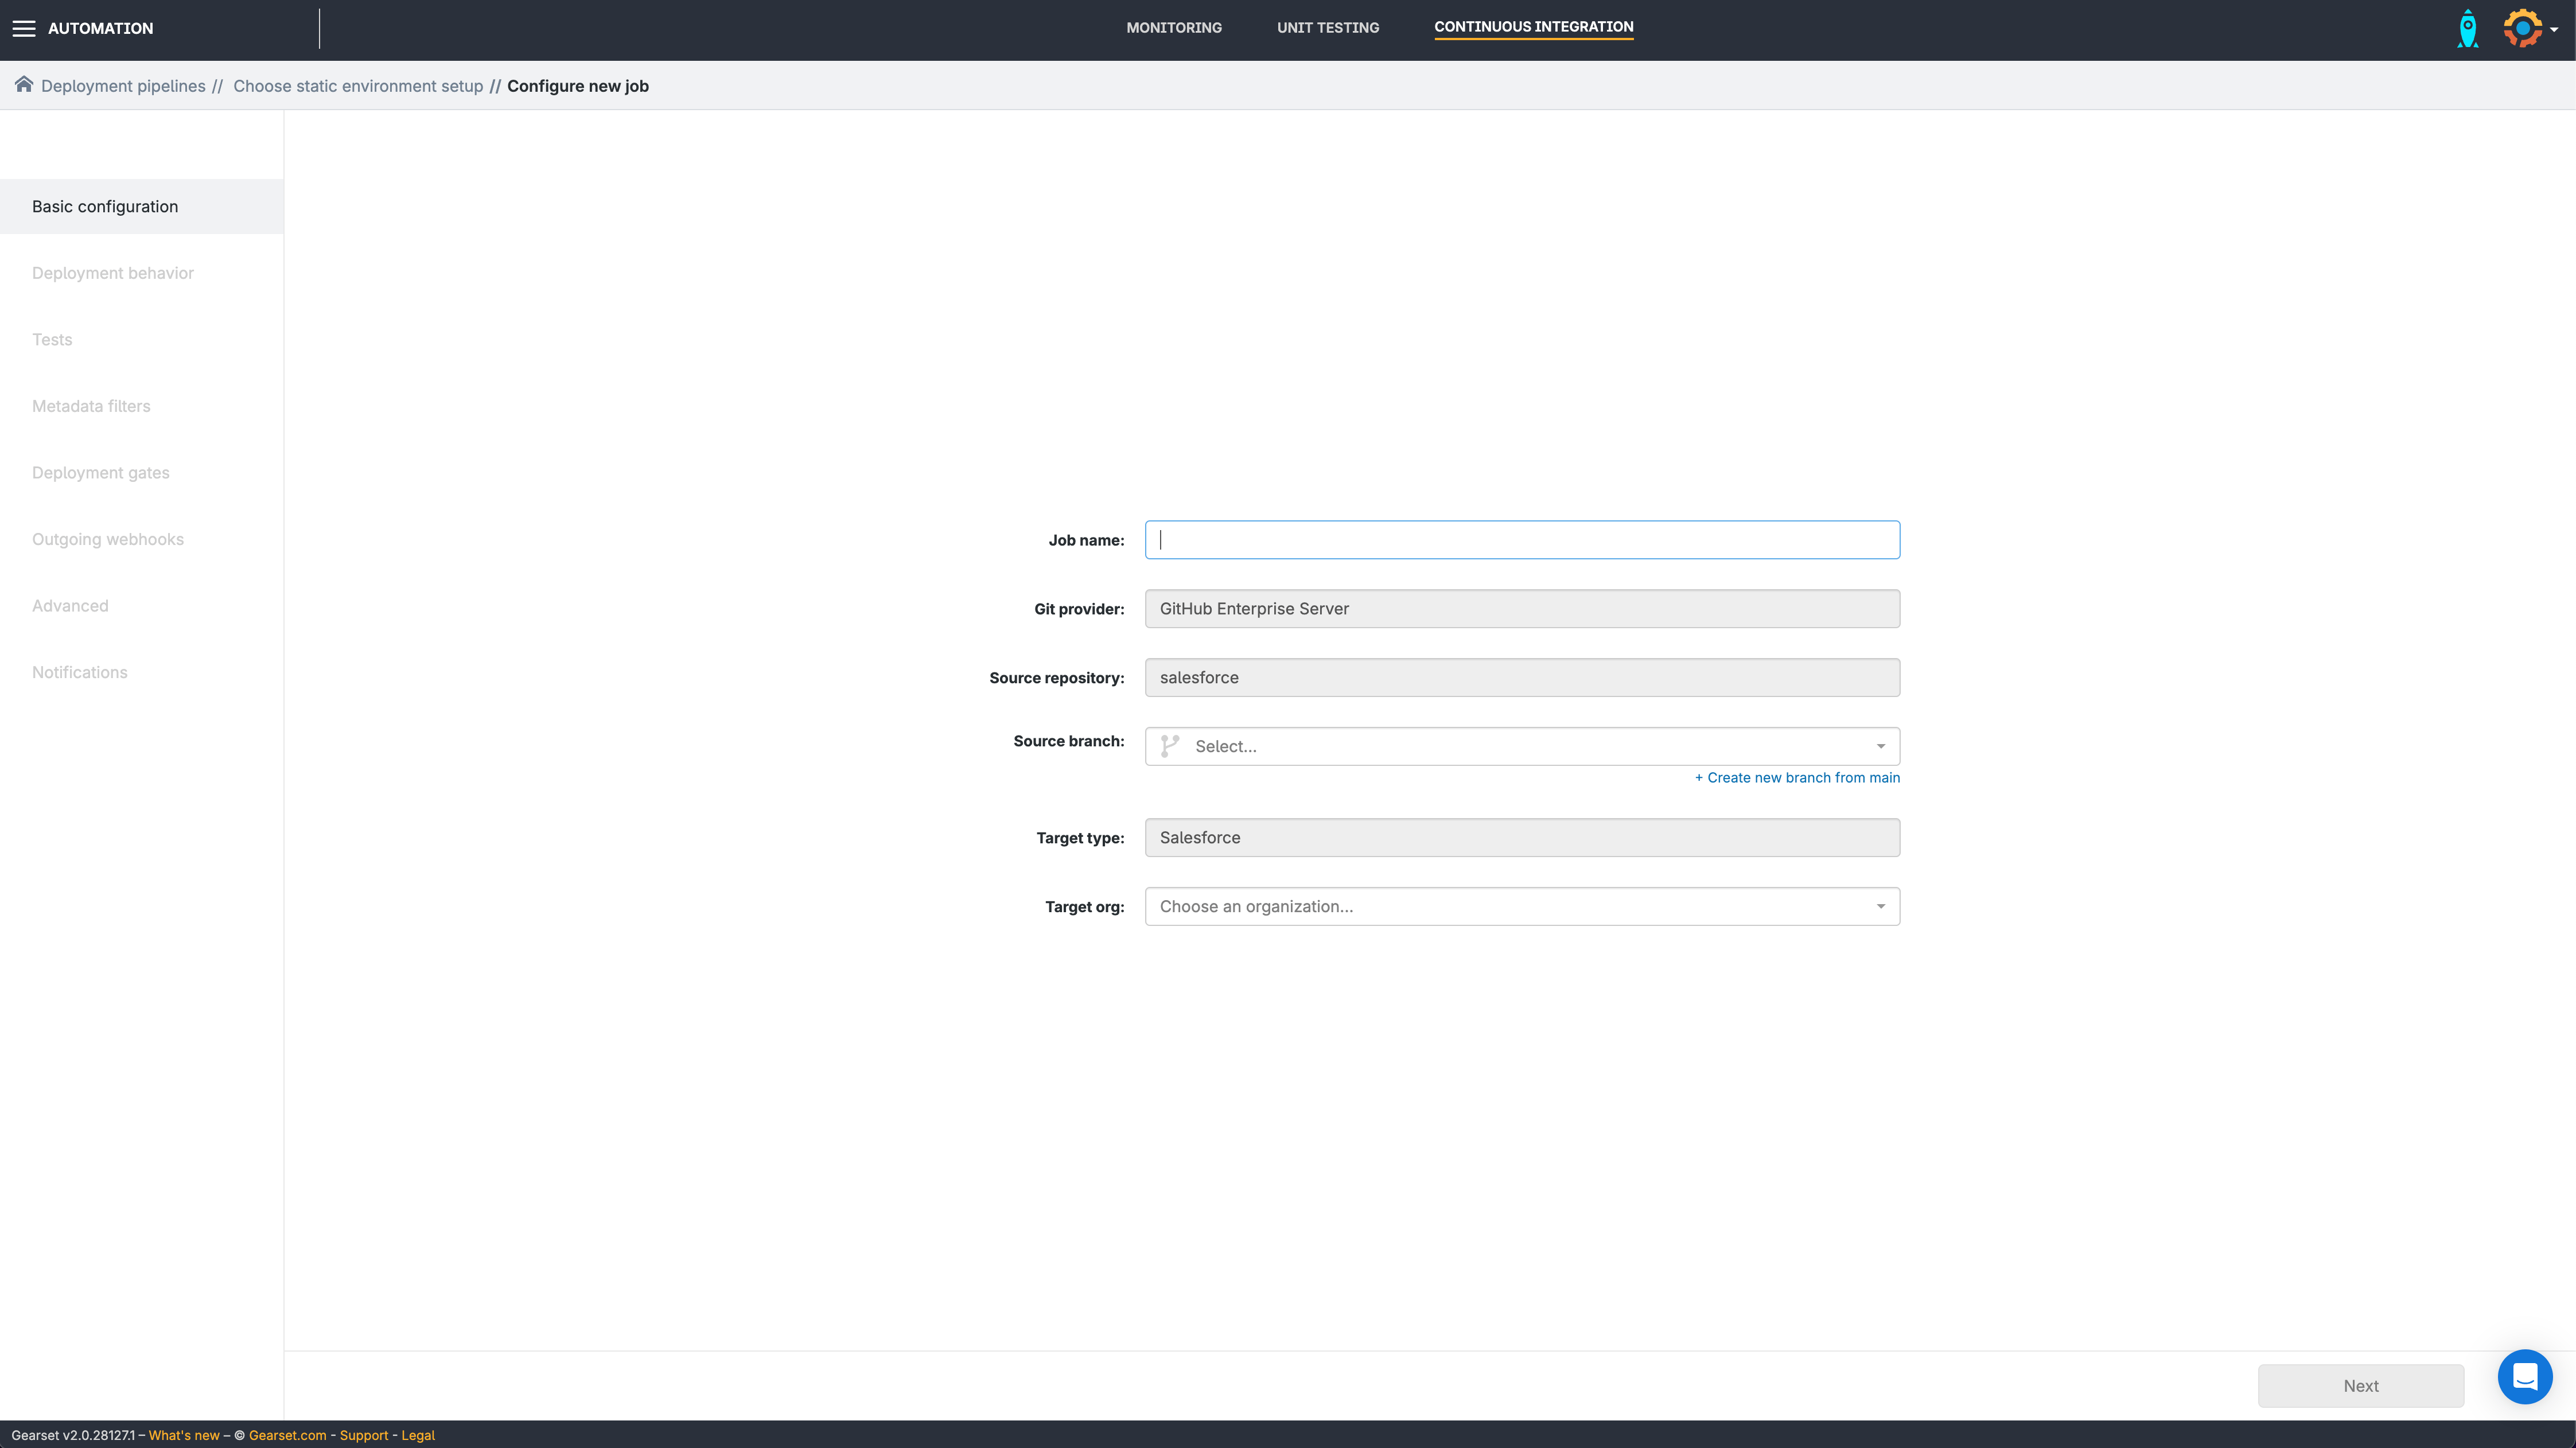Screen dimensions: 2576x1448
Task: Focus the Job name text field
Action: (1521, 540)
